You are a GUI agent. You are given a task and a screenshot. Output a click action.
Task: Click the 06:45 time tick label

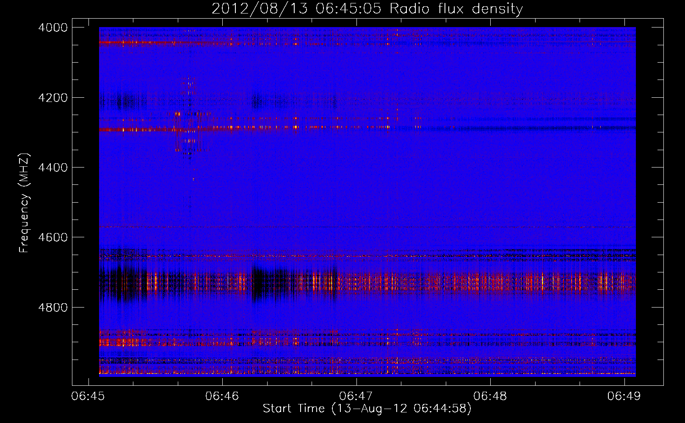[88, 396]
